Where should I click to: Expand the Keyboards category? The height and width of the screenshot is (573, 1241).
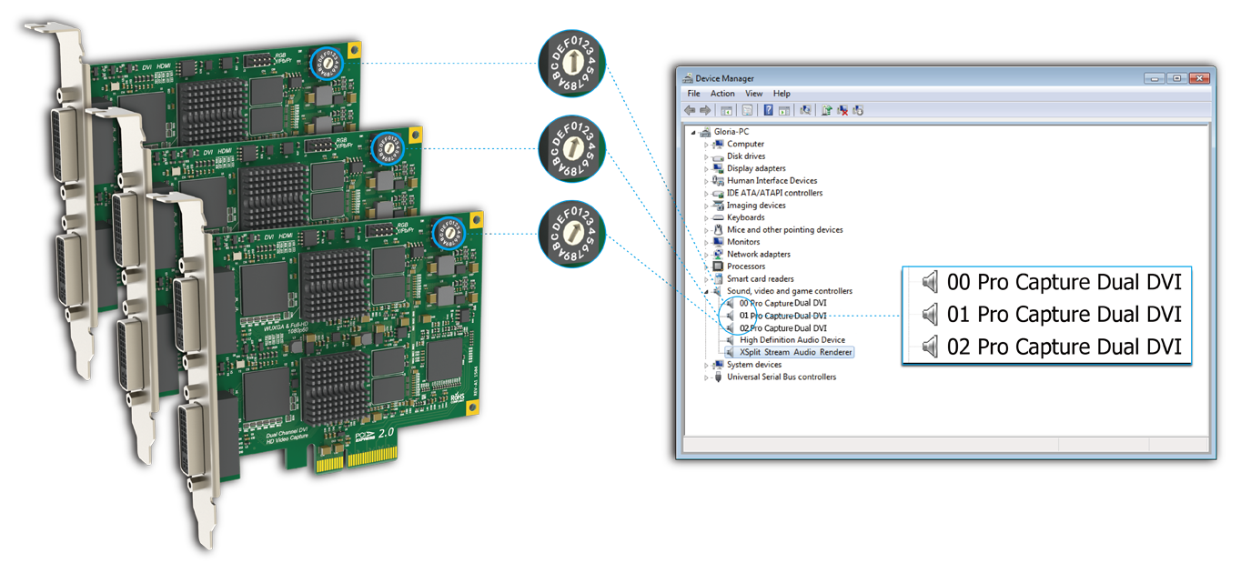(706, 217)
